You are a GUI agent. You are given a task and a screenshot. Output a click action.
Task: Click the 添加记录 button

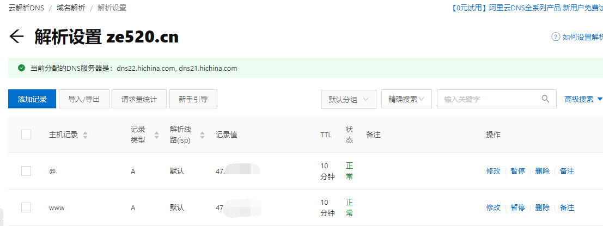[32, 99]
